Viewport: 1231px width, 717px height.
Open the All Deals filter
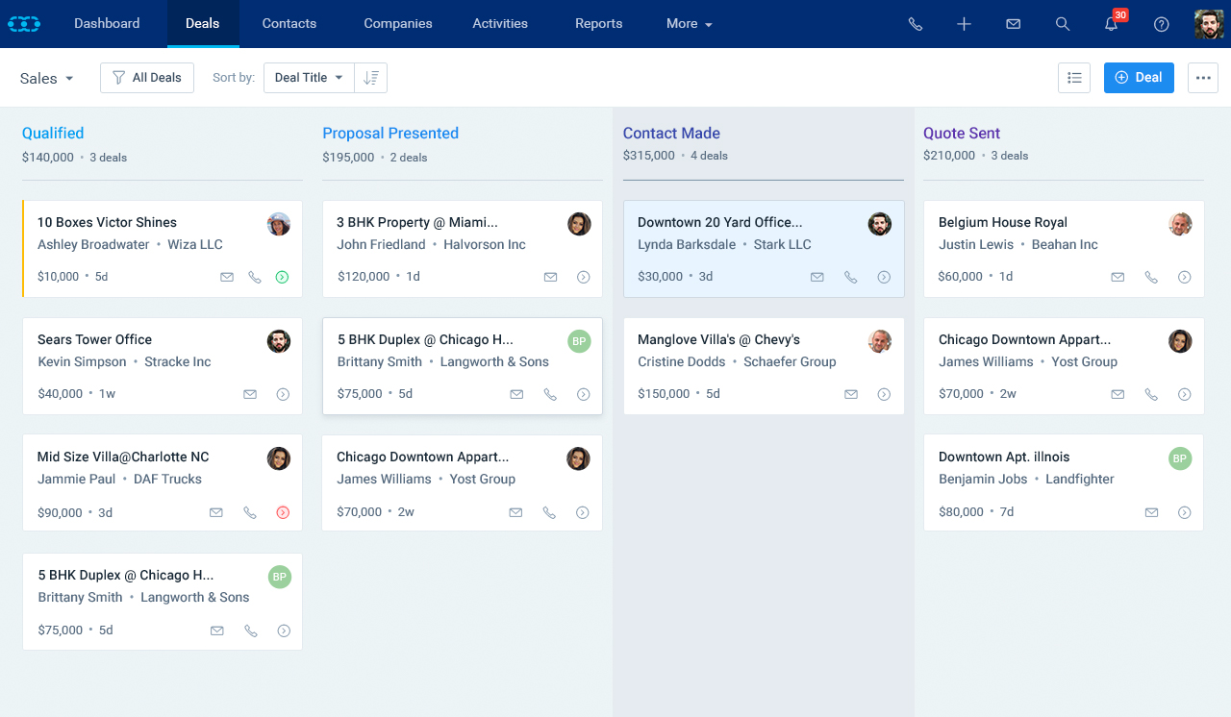(x=147, y=78)
